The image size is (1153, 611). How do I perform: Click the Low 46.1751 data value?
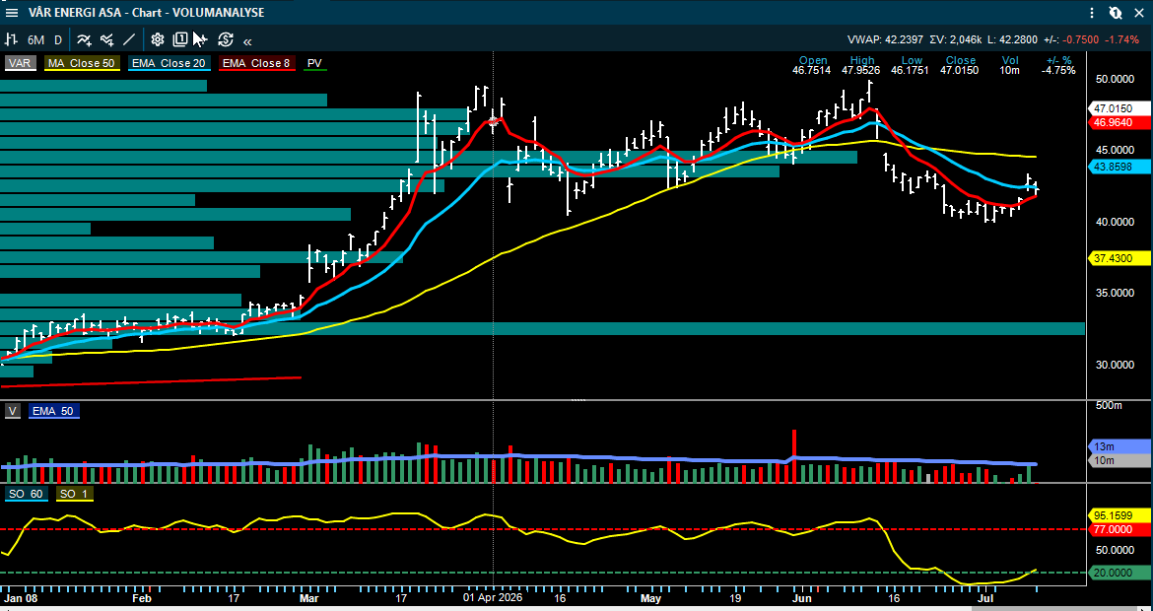(x=912, y=71)
